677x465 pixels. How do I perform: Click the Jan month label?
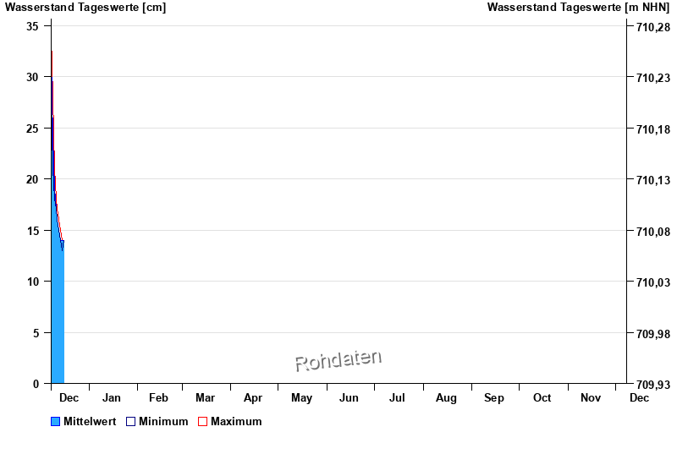(112, 398)
